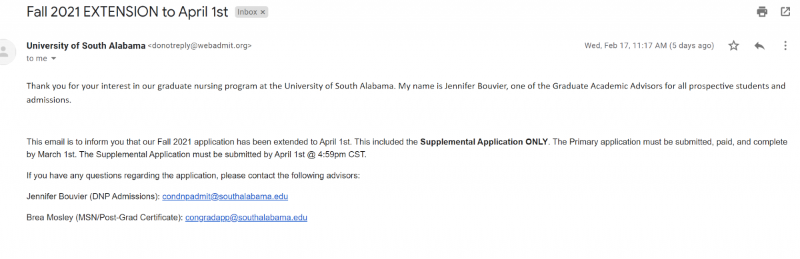
Task: Remove the Inbox label using its x
Action: tap(263, 13)
